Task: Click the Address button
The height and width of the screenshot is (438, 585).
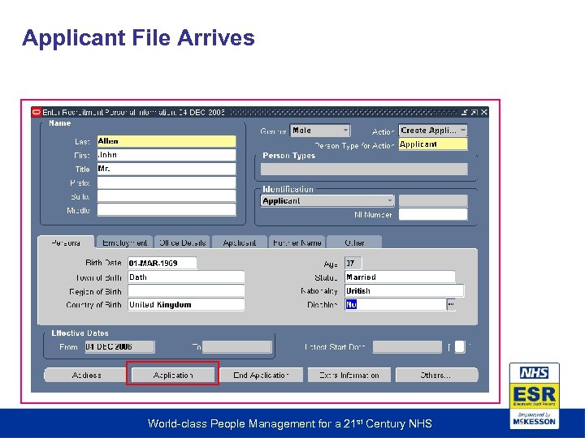Action: (86, 375)
